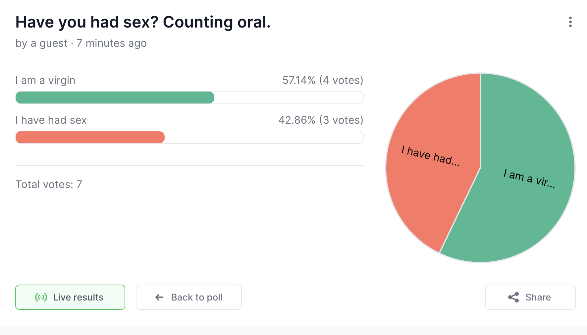Click the back arrow icon
Image resolution: width=587 pixels, height=335 pixels.
(x=159, y=297)
